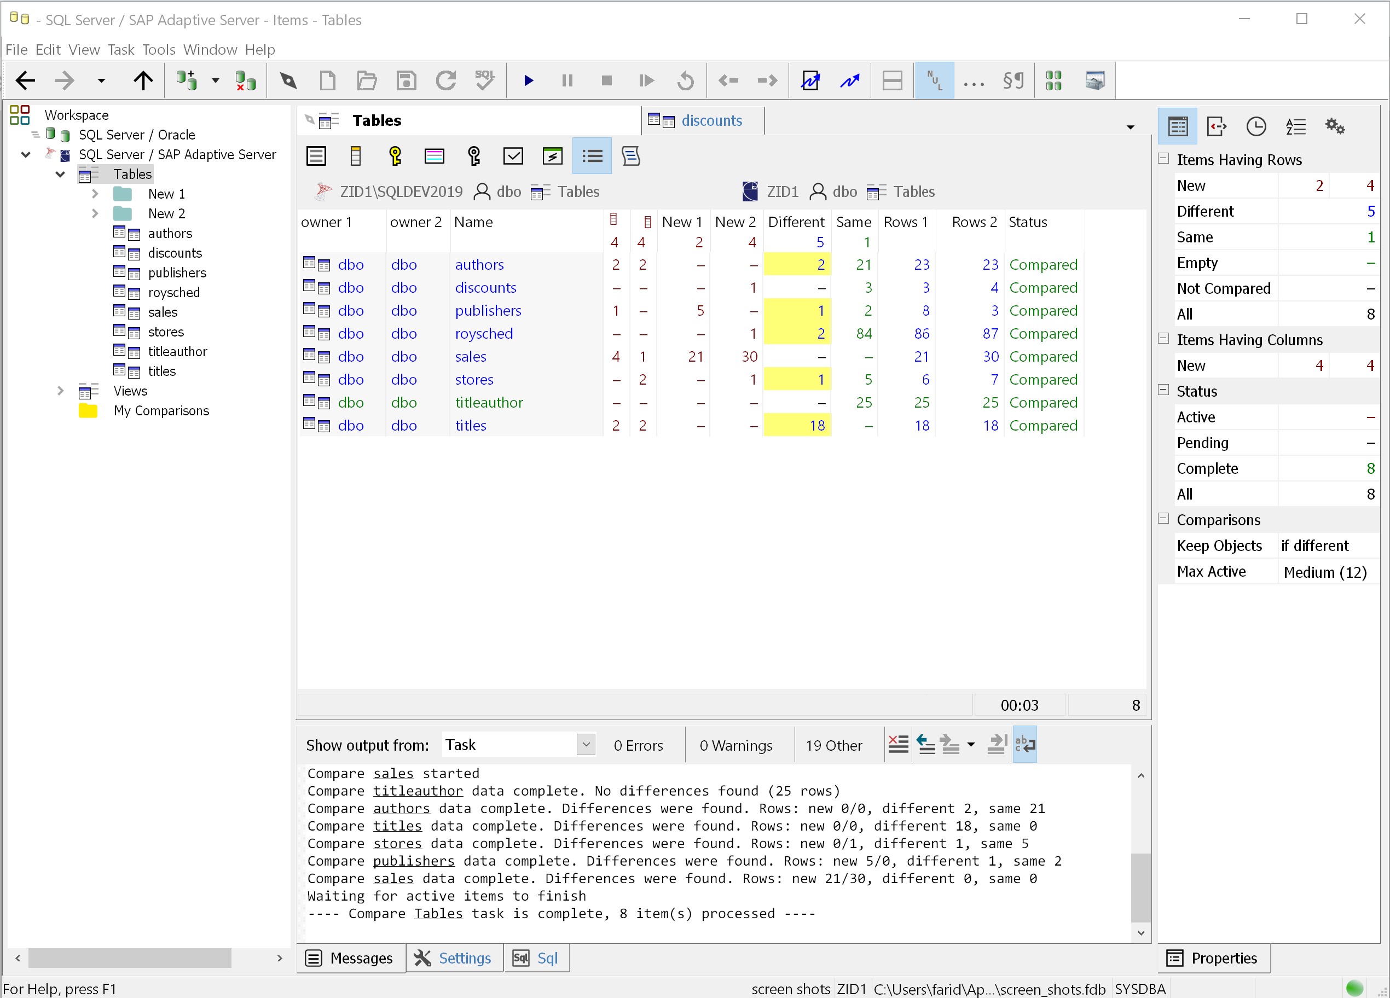Click the Refresh toolbar icon
This screenshot has height=998, width=1390.
445,80
